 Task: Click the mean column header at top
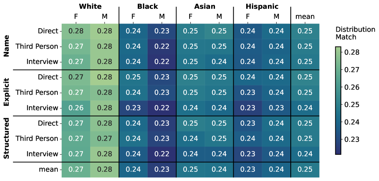click(x=305, y=16)
